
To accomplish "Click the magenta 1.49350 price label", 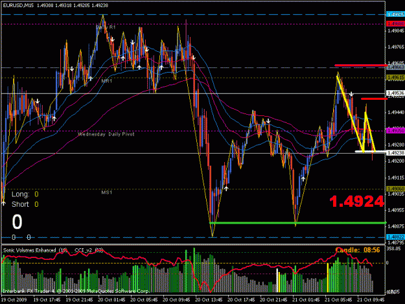I will 395,131.
